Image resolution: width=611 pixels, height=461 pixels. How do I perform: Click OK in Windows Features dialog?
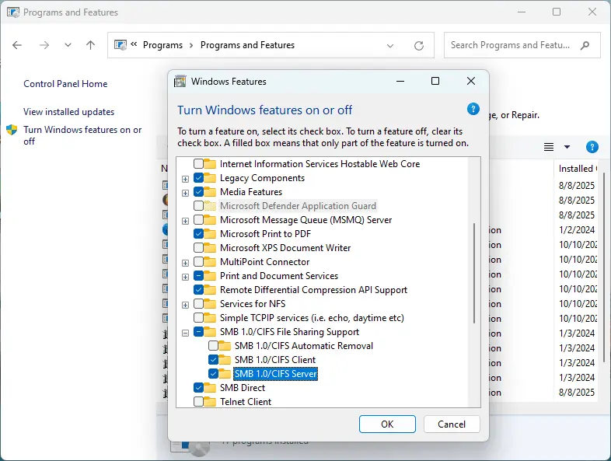pyautogui.click(x=387, y=424)
